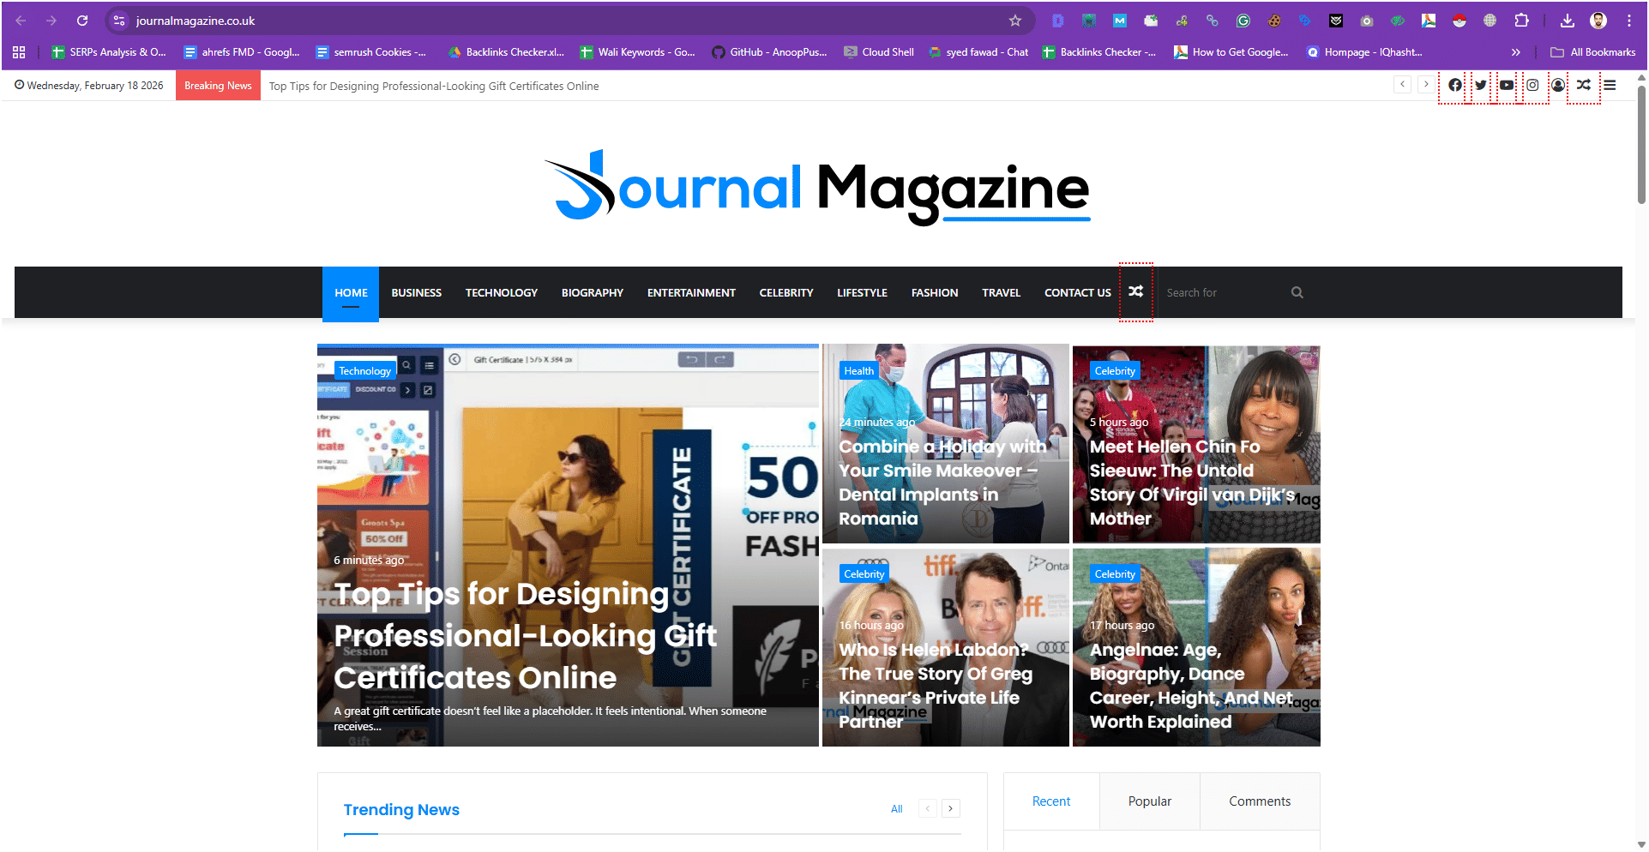Click the black owl extension icon
This screenshot has width=1649, height=852.
click(x=1336, y=21)
